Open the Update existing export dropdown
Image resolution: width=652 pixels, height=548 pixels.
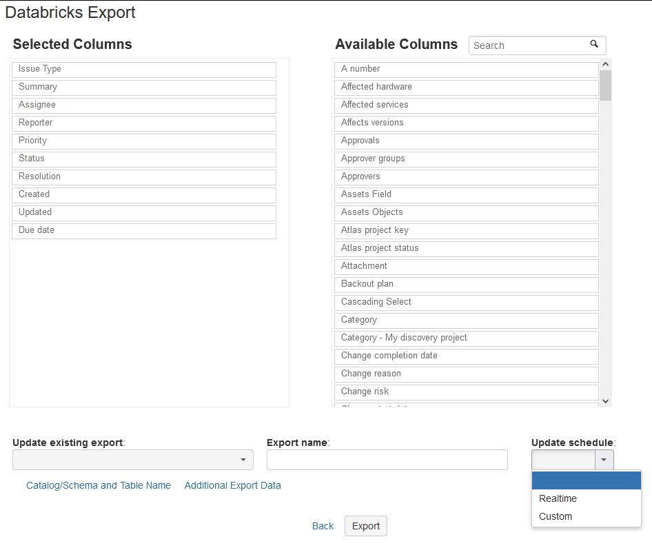click(132, 460)
